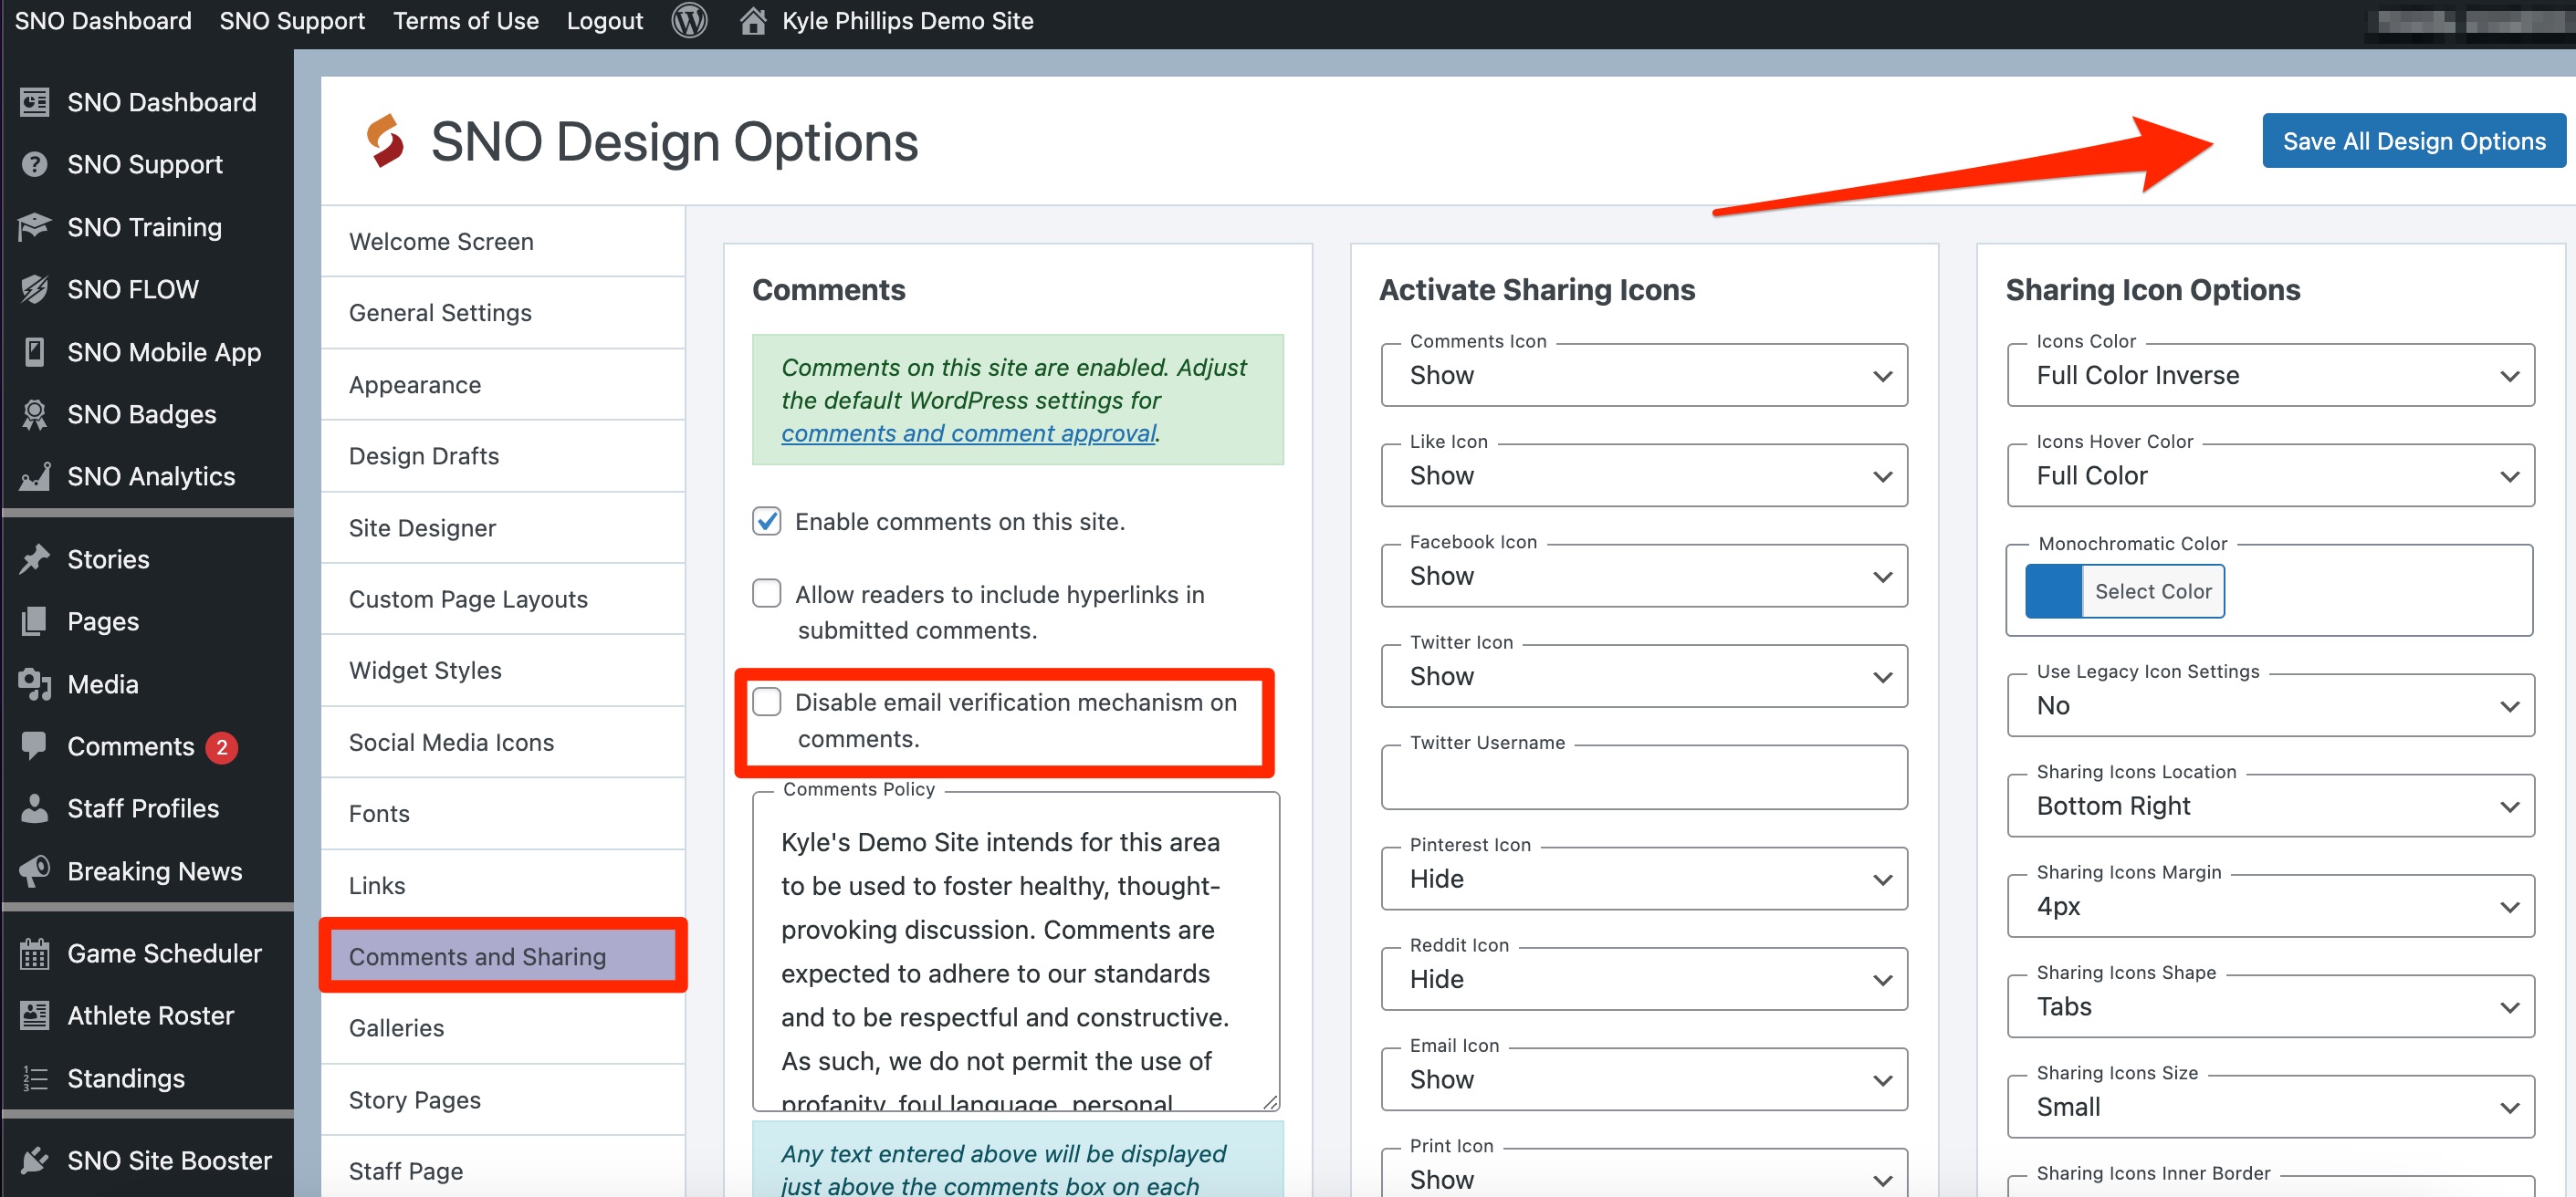The width and height of the screenshot is (2576, 1197).
Task: Open the Sharing Icons Size dropdown
Action: [x=2270, y=1107]
